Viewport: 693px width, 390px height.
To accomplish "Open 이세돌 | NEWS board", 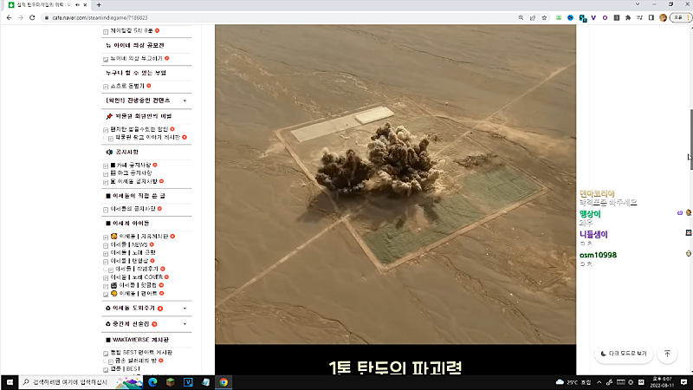I will [129, 244].
